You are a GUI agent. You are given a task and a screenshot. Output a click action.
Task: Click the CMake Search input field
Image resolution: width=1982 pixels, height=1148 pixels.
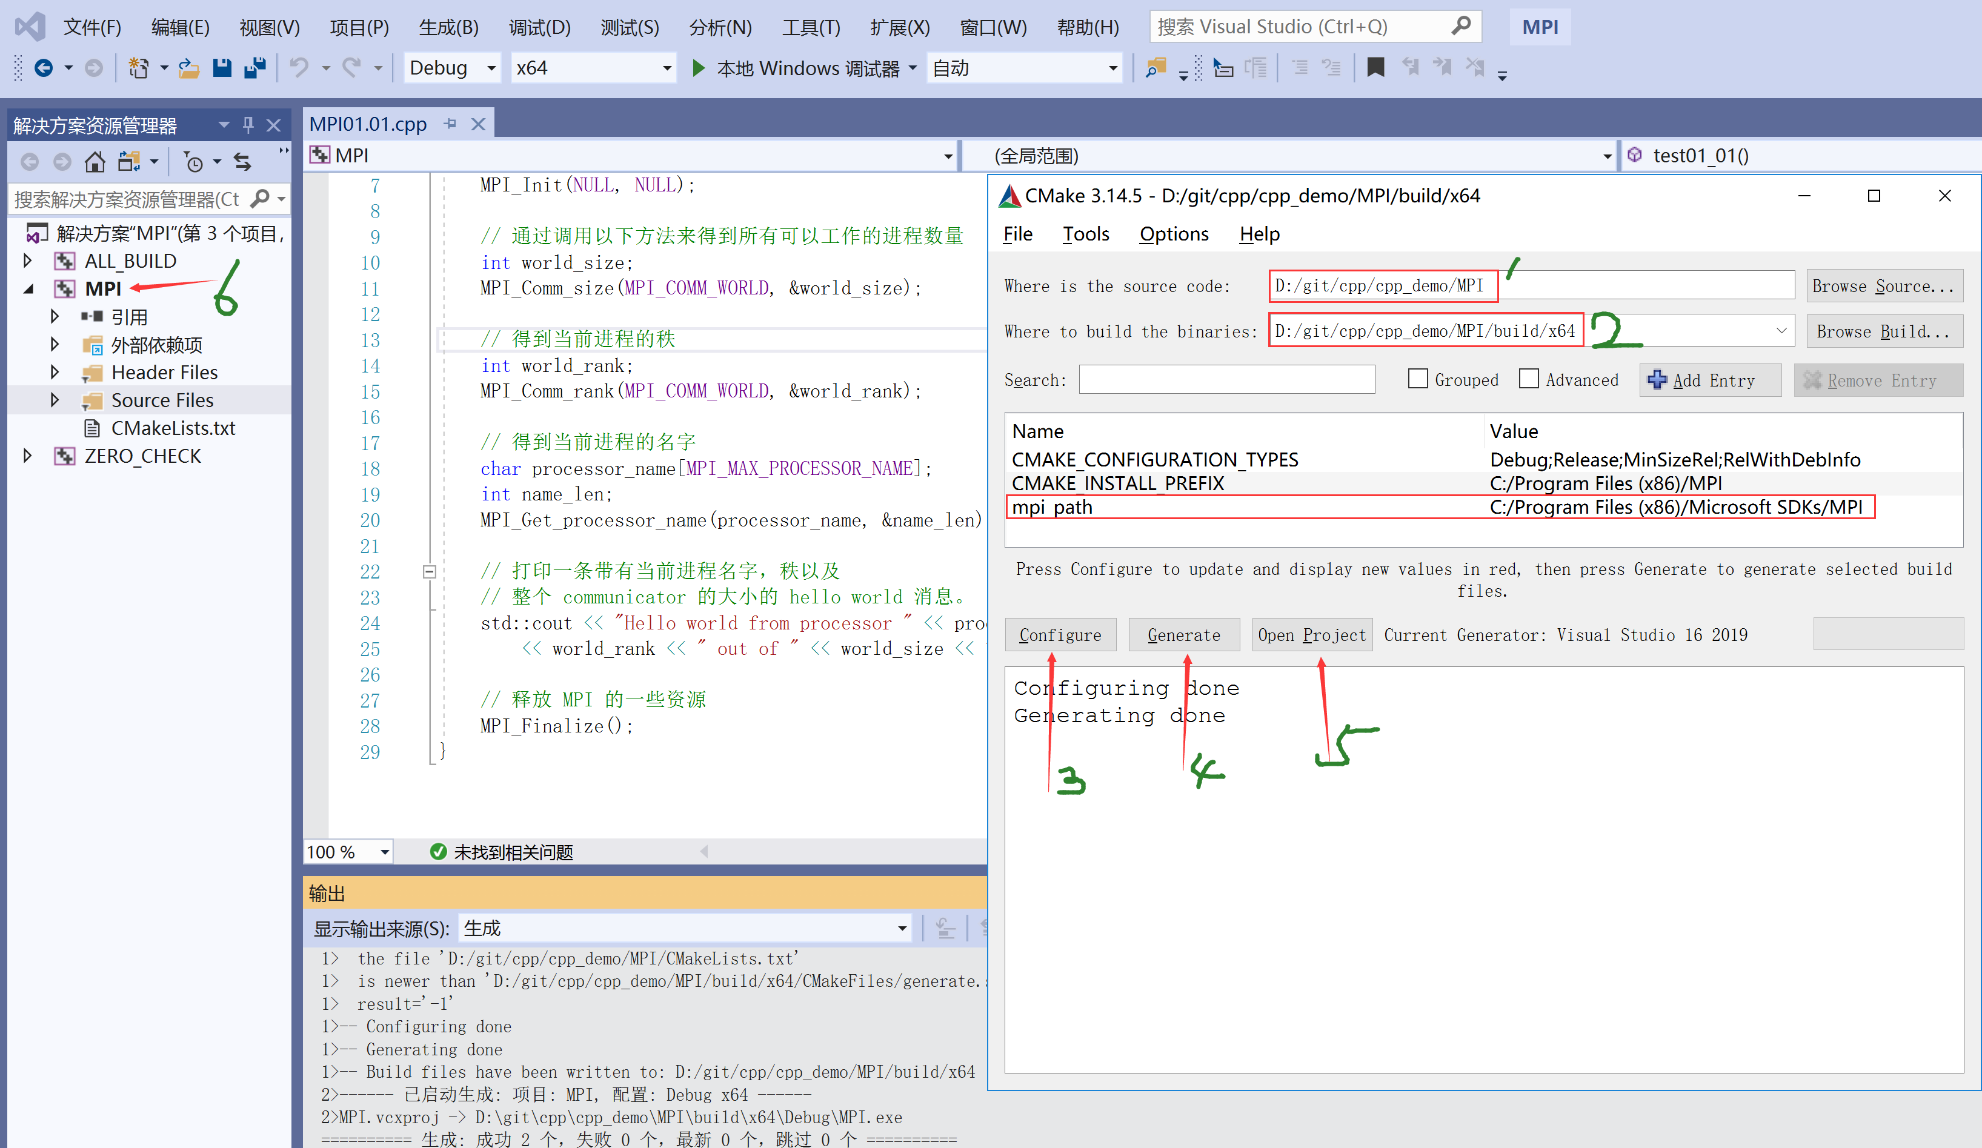(1226, 380)
